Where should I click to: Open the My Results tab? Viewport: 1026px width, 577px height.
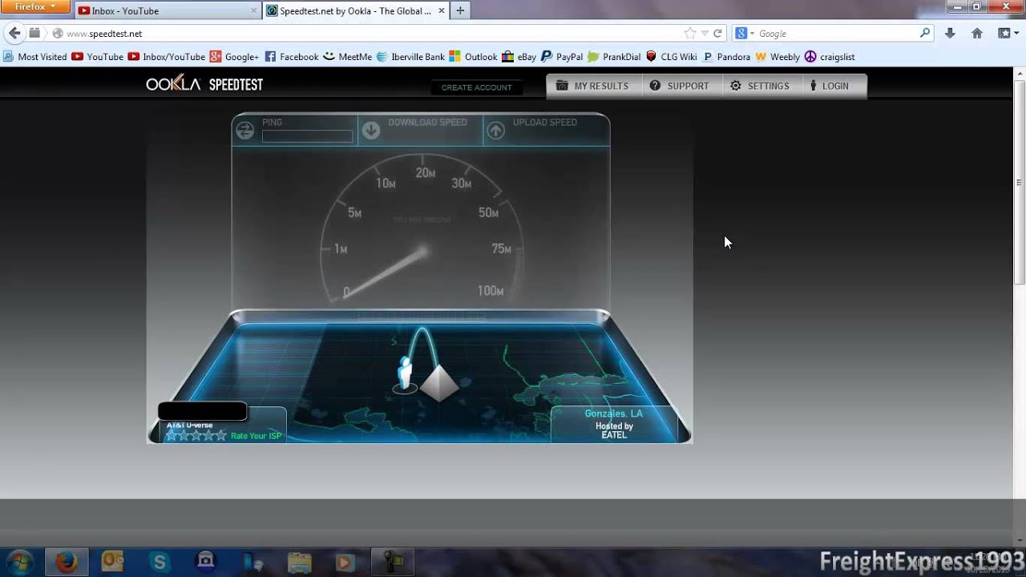point(593,86)
